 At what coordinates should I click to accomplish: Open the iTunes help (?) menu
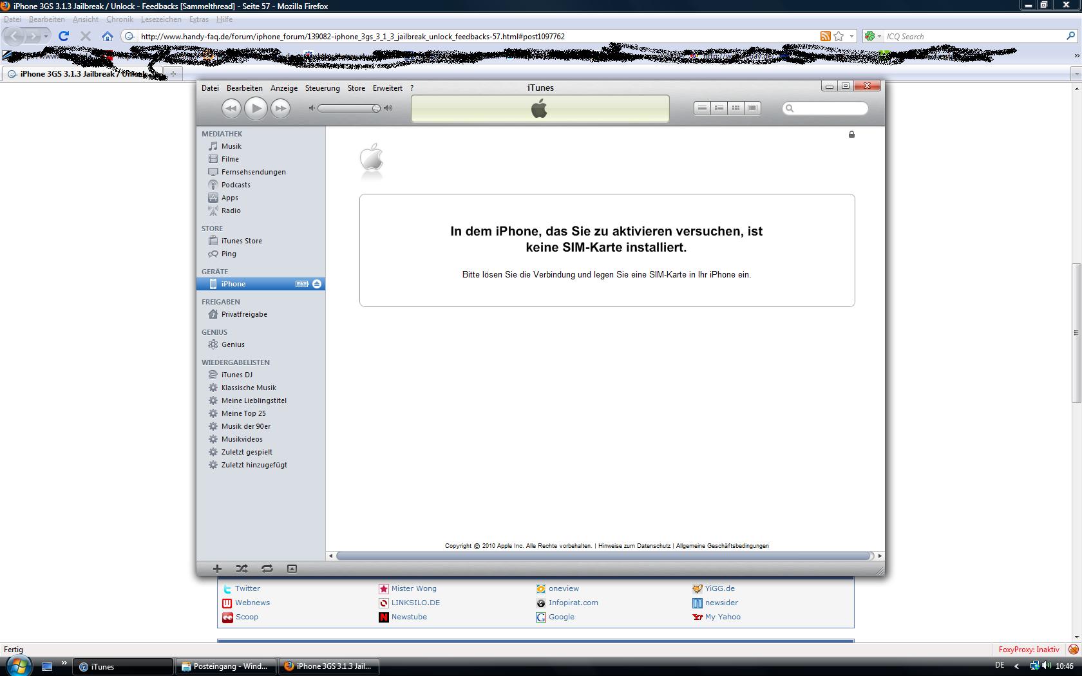tap(412, 88)
